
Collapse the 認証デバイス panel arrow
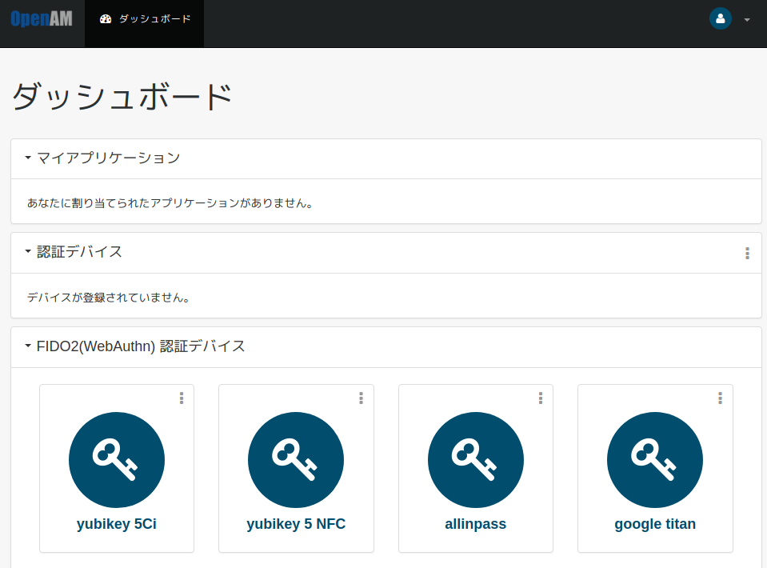click(x=28, y=251)
